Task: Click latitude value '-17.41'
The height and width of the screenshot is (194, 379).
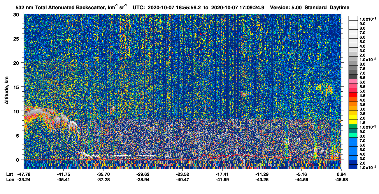Action: 222,174
